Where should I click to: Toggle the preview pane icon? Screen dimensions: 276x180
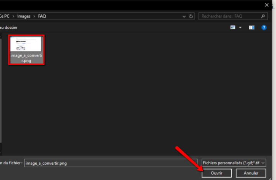click(251, 28)
